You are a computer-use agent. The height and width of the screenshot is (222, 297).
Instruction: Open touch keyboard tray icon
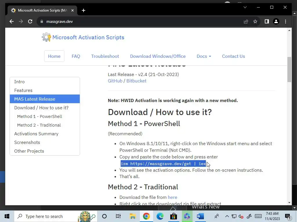coord(258,216)
